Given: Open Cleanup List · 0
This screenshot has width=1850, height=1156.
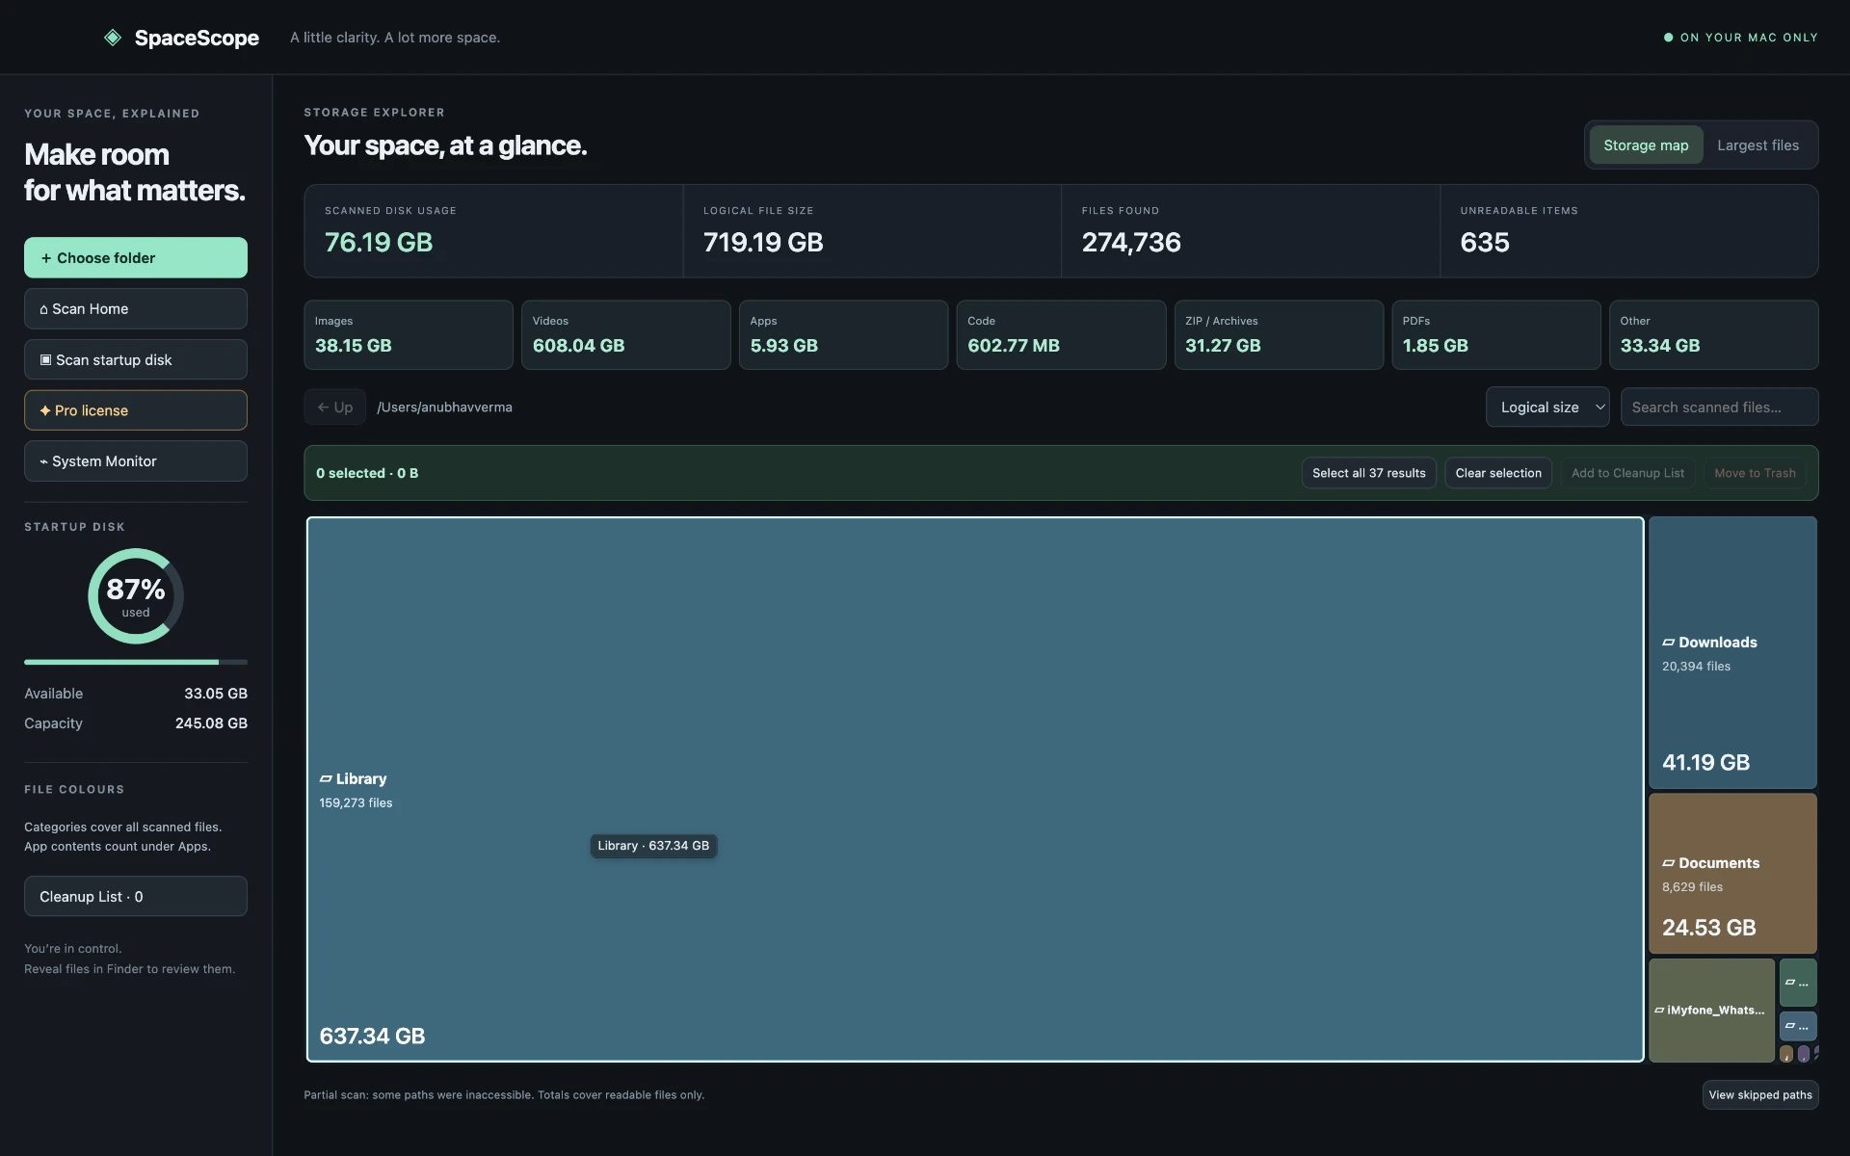Looking at the screenshot, I should (136, 896).
